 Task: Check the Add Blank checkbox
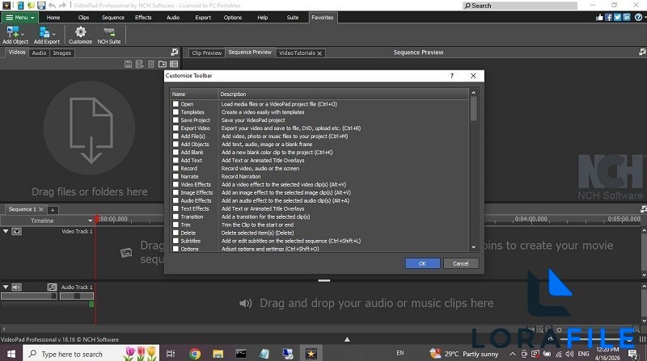click(175, 153)
